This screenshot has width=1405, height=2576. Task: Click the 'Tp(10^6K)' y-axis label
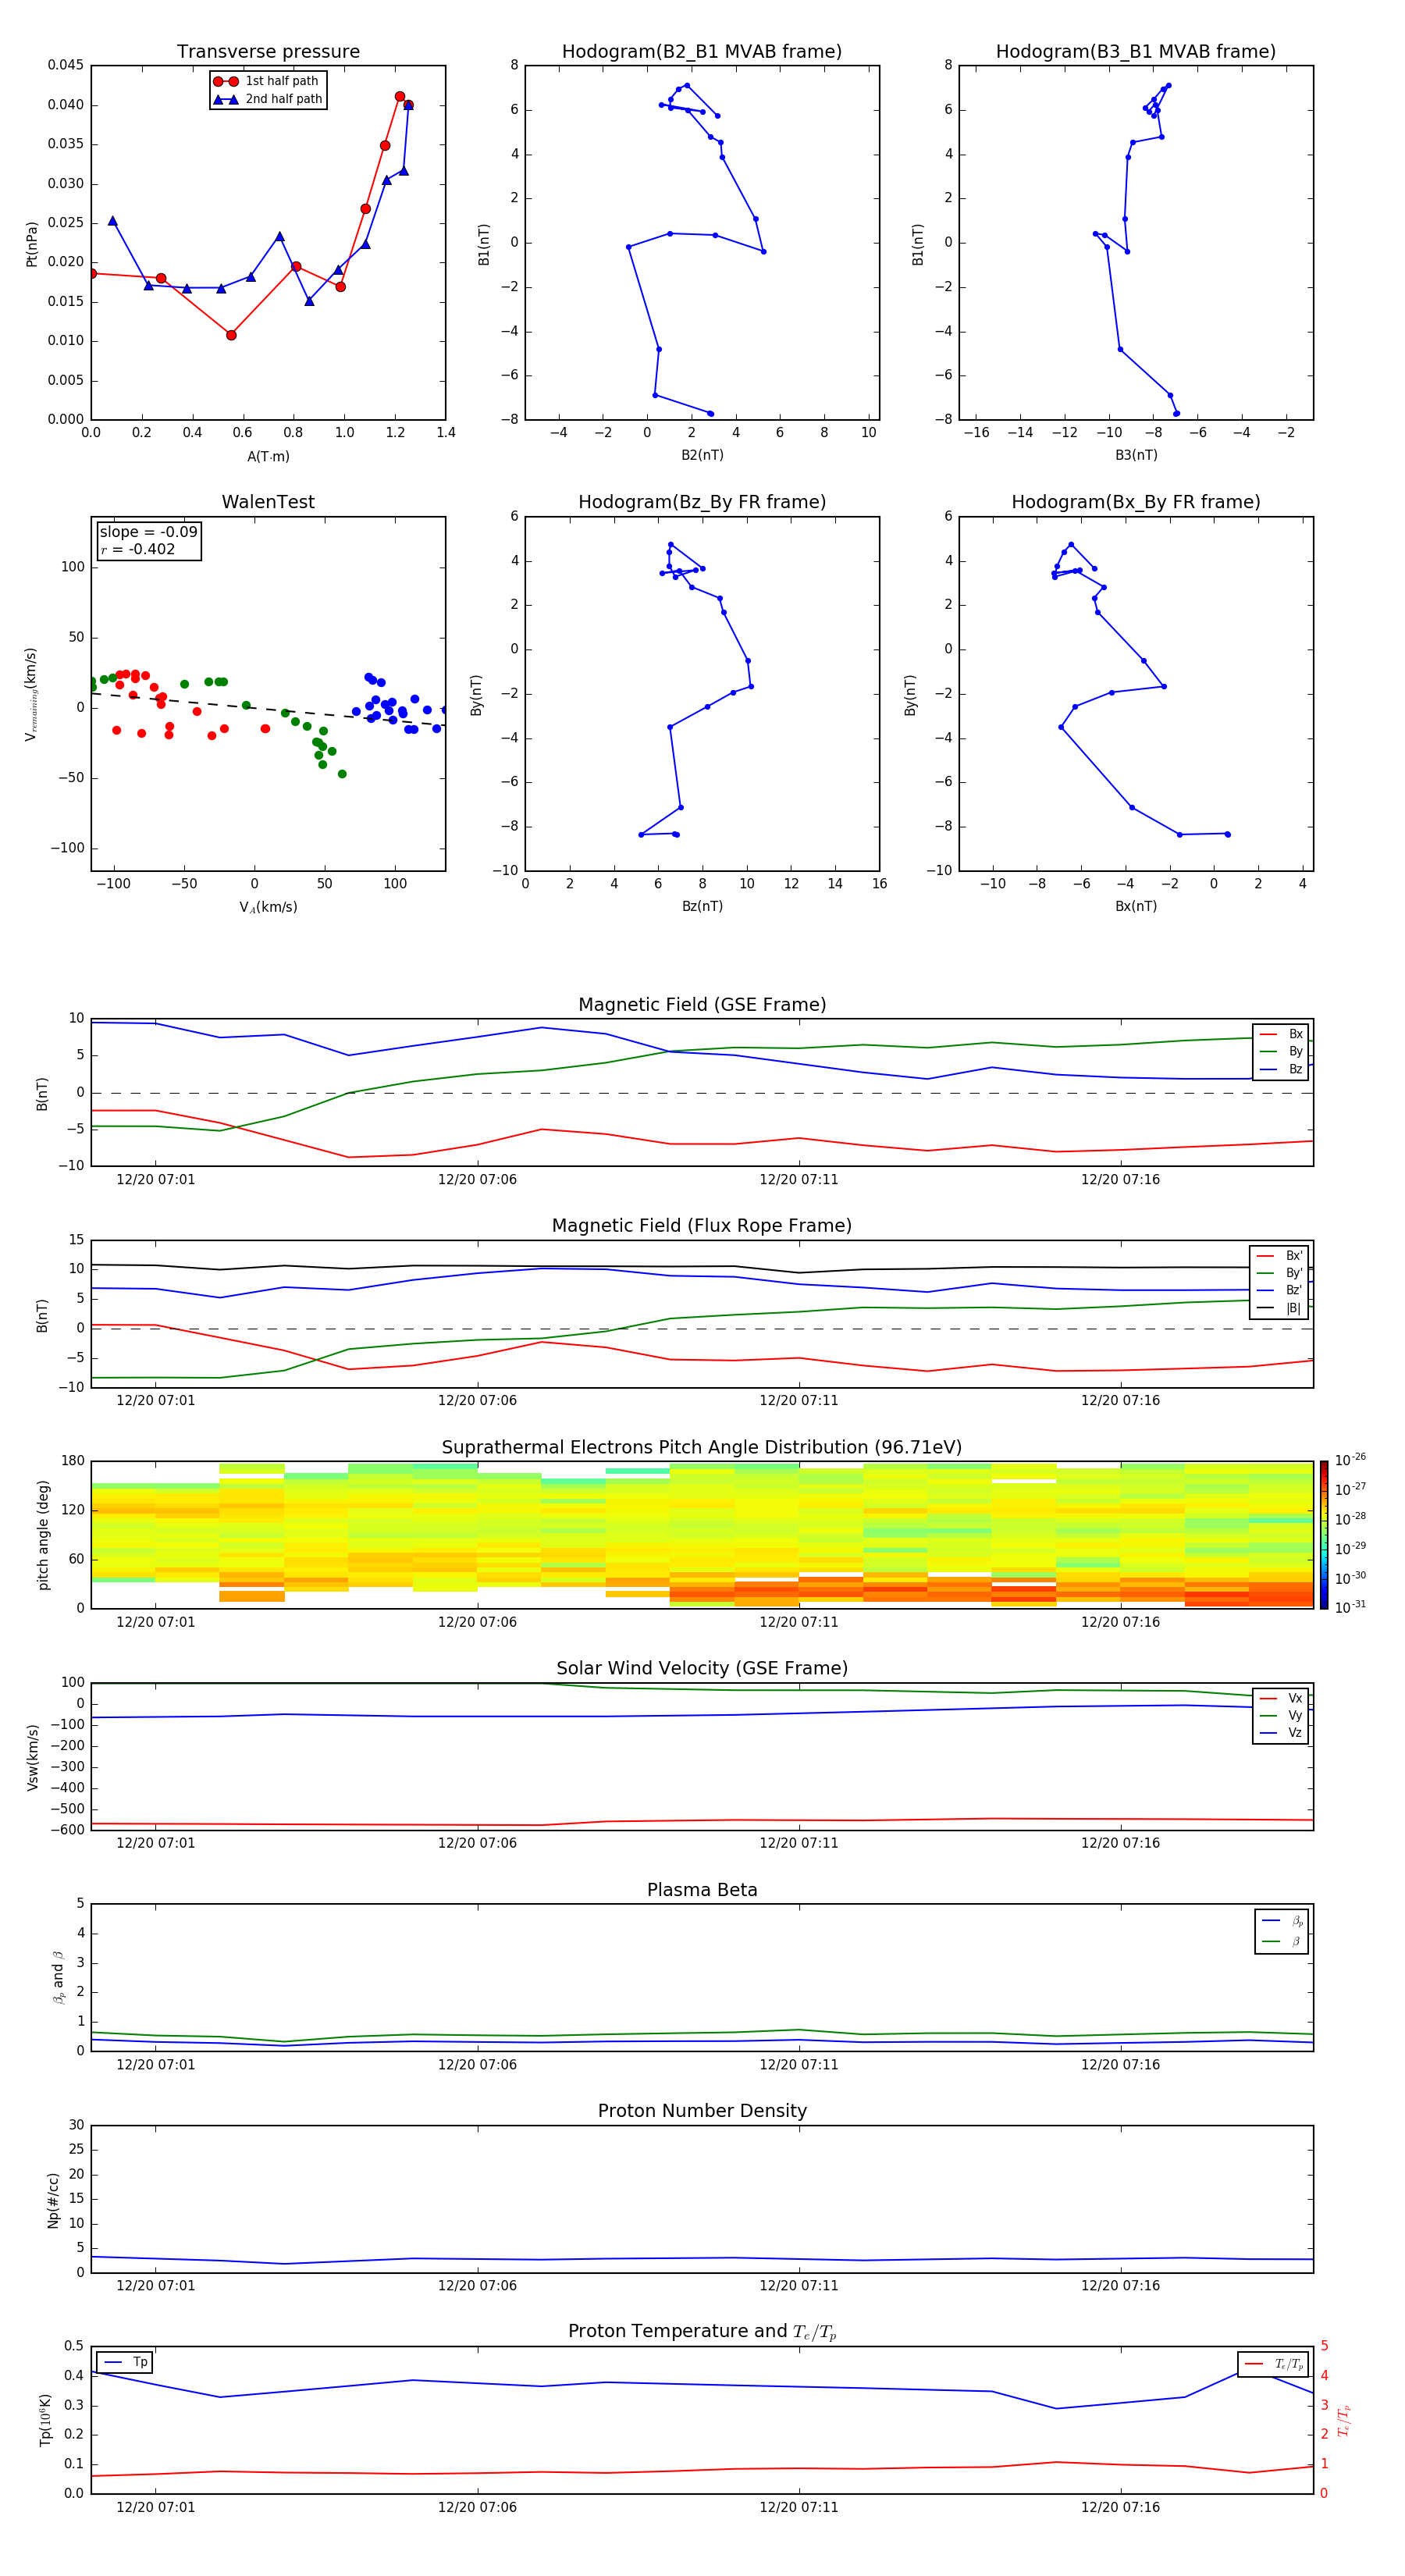pyautogui.click(x=45, y=2420)
